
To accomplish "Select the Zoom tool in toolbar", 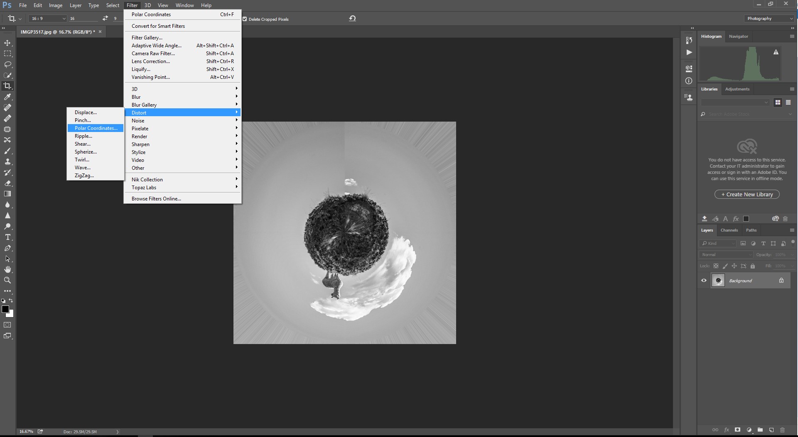I will tap(7, 280).
